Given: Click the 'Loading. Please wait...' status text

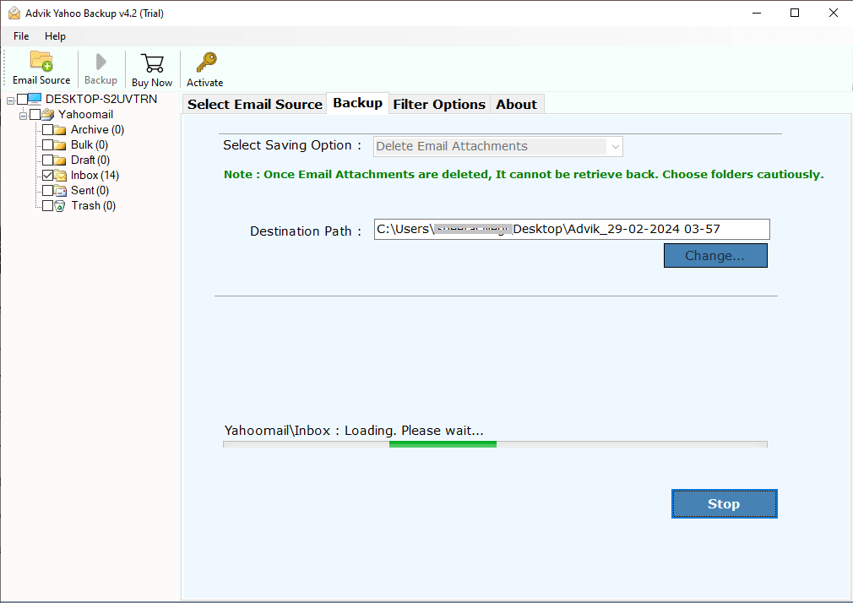Looking at the screenshot, I should click(x=414, y=431).
